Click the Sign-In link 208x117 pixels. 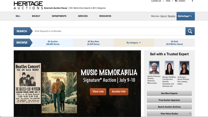[x=164, y=16]
